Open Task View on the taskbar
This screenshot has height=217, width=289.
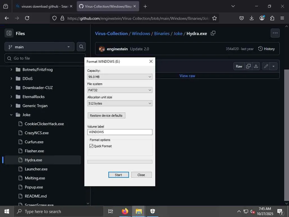[x=110, y=211]
